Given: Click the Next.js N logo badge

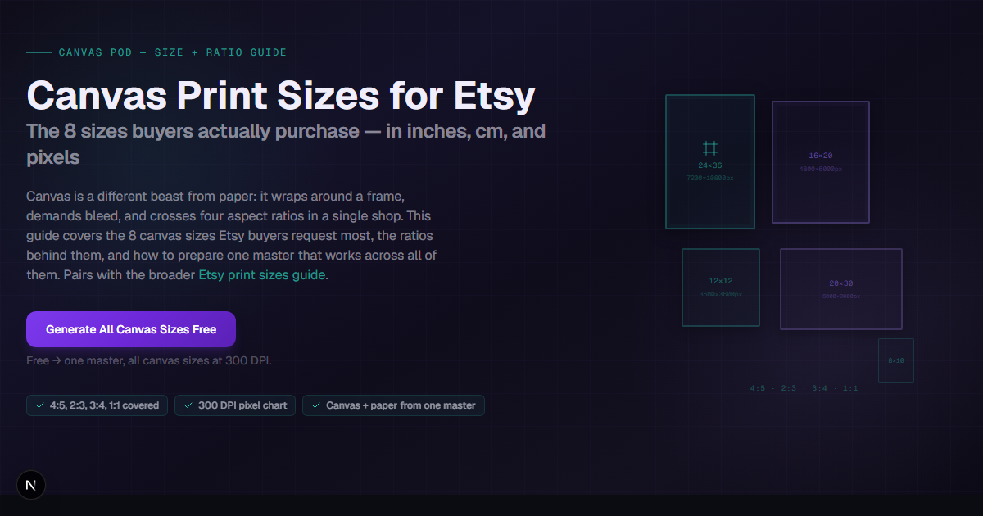Looking at the screenshot, I should click(31, 485).
